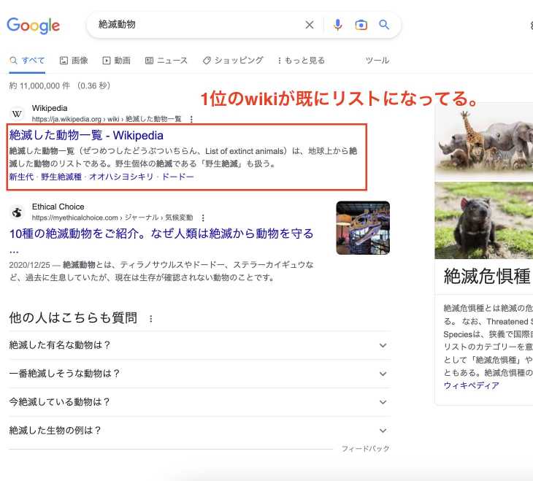The width and height of the screenshot is (533, 481).
Task: Open the ショッピング tab
Action: click(233, 61)
